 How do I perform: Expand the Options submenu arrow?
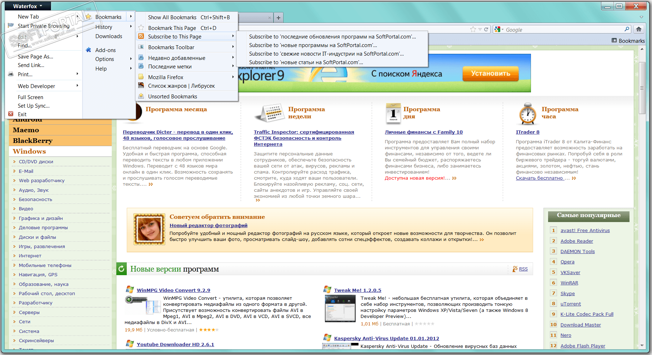pos(131,59)
